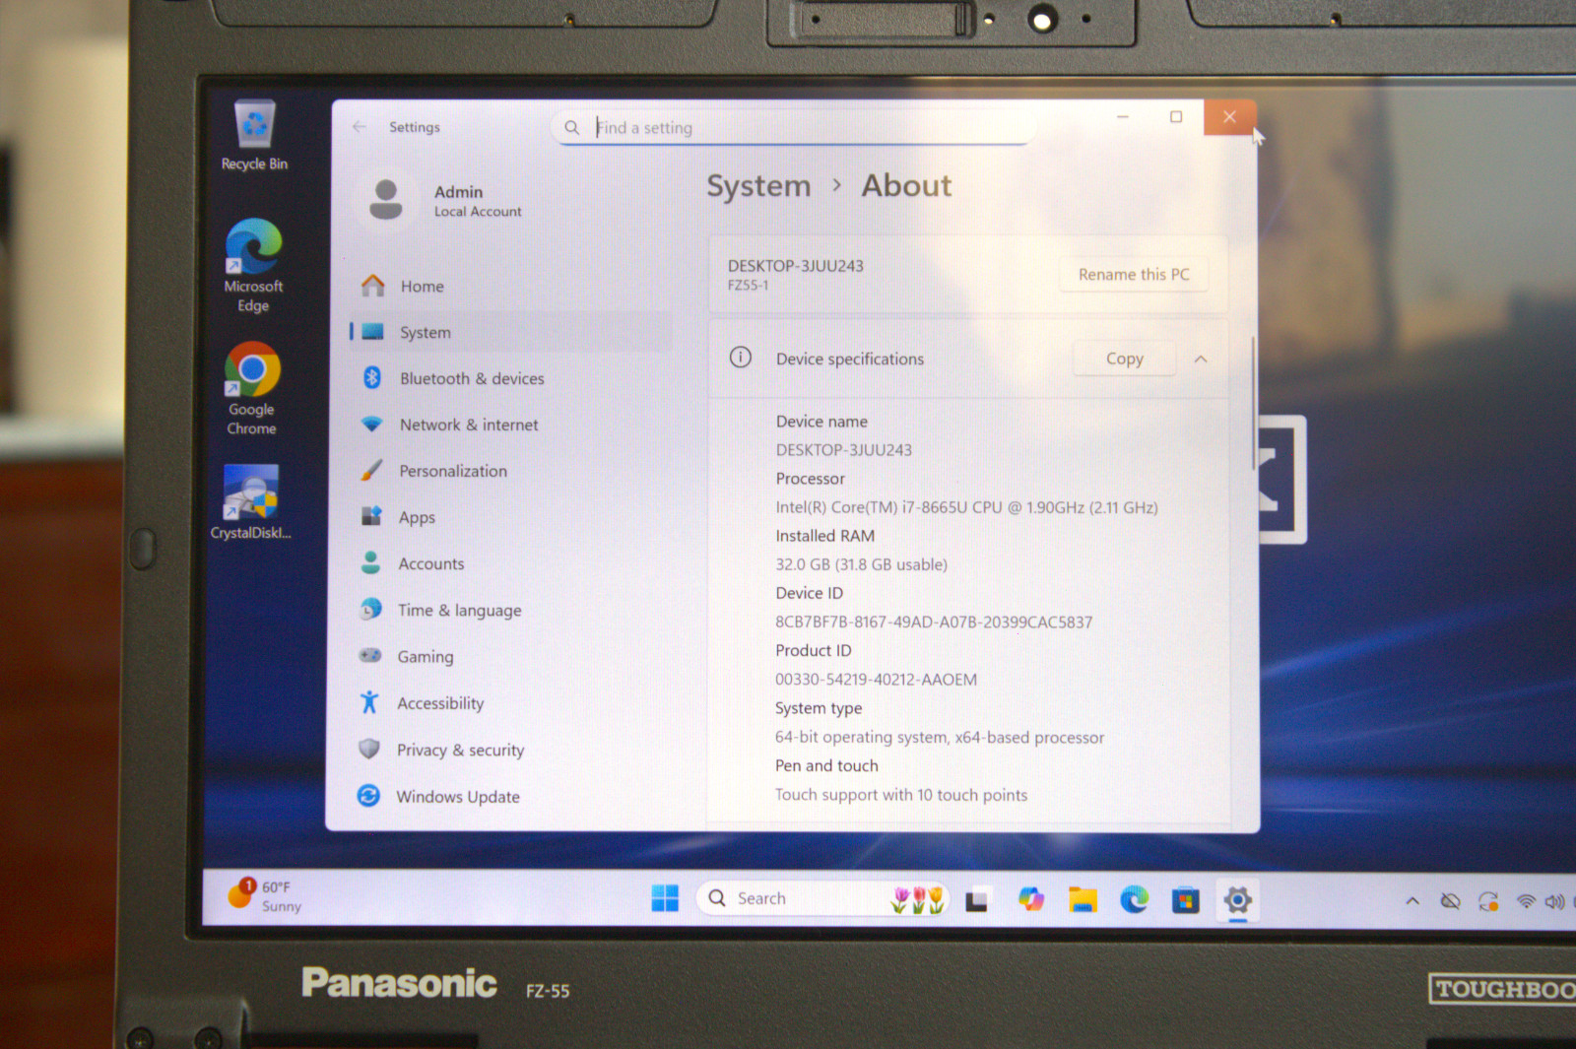
Task: Open Bluetooth & devices settings
Action: point(511,379)
